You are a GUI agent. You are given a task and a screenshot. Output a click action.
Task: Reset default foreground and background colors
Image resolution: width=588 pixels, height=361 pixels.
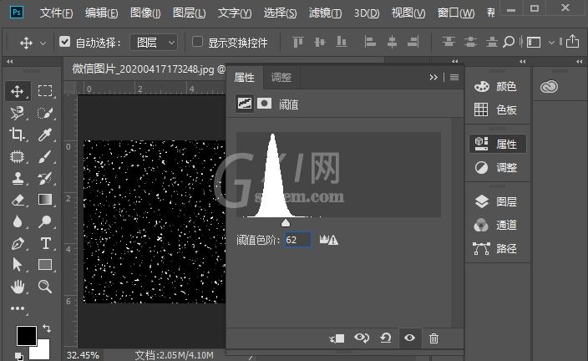18,356
